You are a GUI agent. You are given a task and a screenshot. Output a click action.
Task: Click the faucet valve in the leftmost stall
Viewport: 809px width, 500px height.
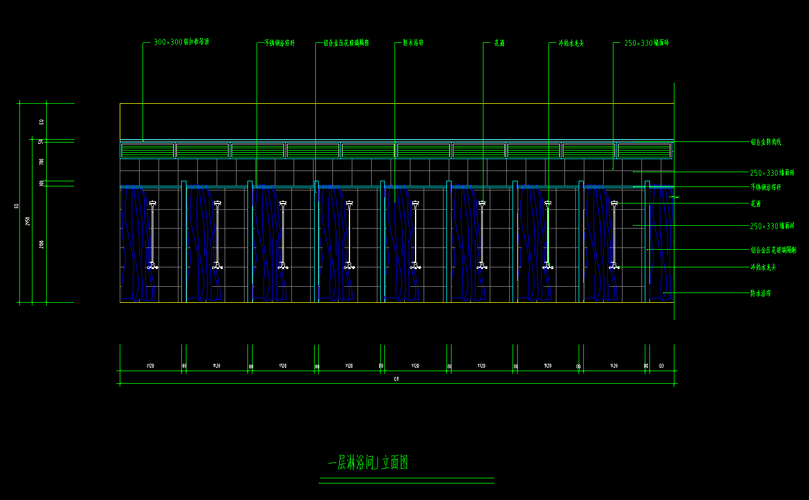click(152, 266)
